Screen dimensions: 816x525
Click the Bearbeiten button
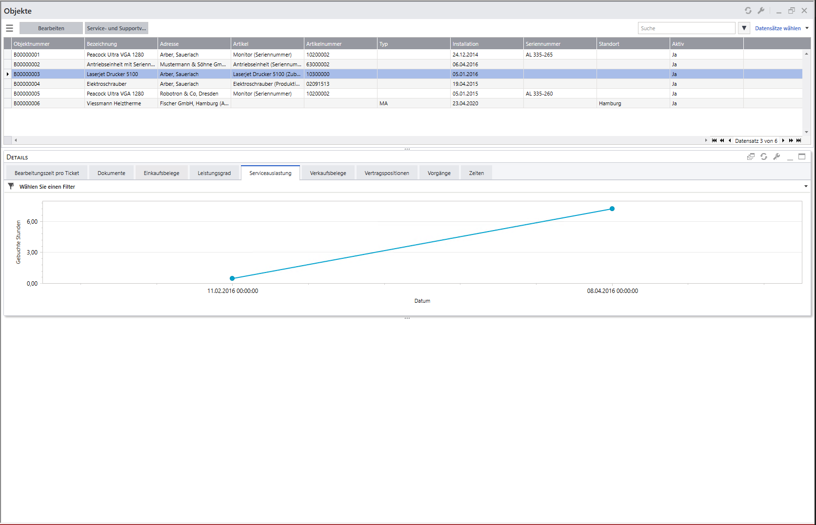51,28
